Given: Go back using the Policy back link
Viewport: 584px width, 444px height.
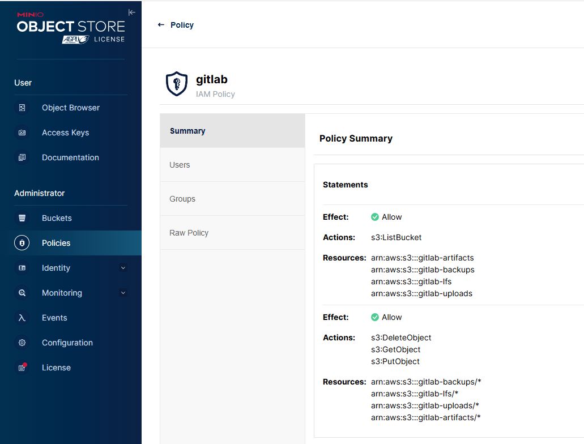Looking at the screenshot, I should point(176,25).
